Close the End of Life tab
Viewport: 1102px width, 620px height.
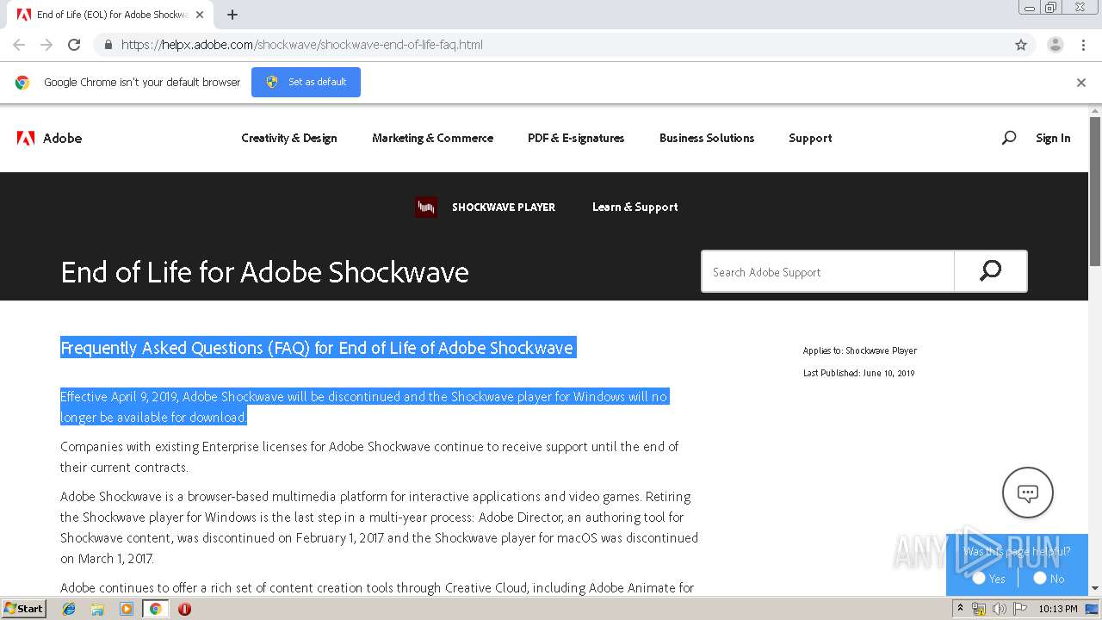coord(201,15)
